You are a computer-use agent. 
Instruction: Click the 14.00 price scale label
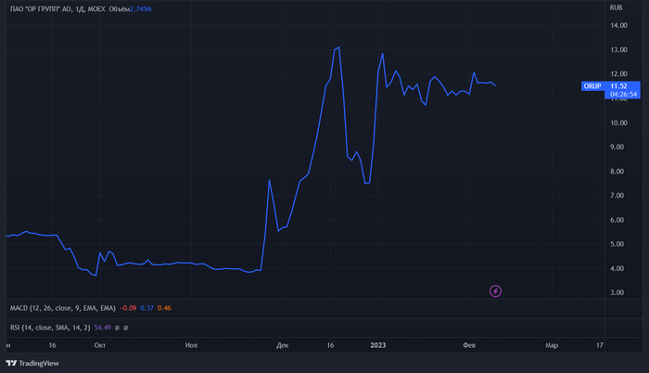[x=618, y=25]
